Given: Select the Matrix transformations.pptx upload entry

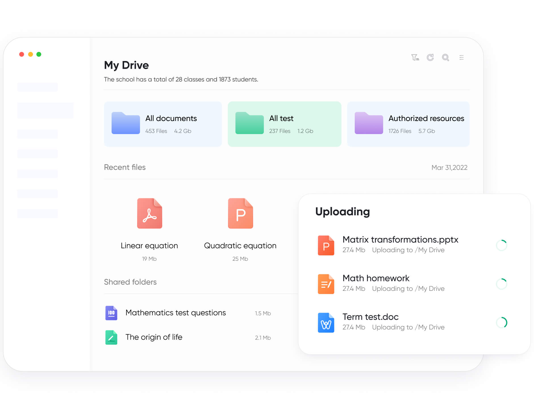Looking at the screenshot, I should tap(400, 240).
